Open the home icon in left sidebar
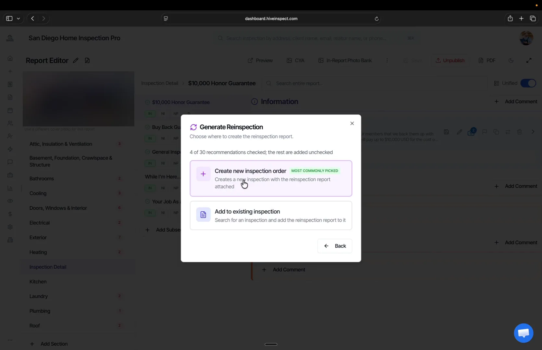 10,58
